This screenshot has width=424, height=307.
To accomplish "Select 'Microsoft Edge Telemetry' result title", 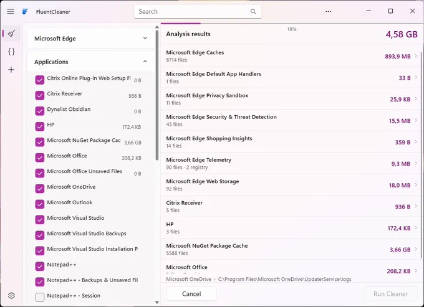I will 199,160.
